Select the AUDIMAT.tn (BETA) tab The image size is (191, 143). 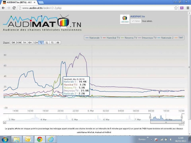tap(19, 2)
